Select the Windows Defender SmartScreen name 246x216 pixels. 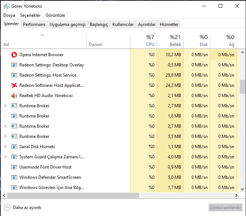[50, 177]
